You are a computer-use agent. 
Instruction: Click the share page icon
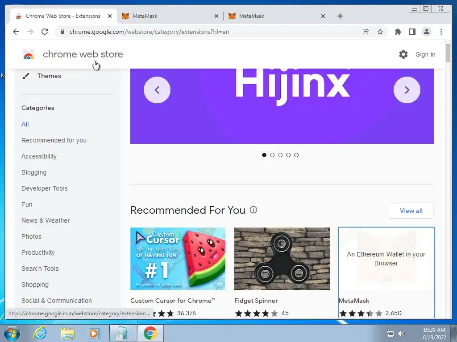point(366,32)
